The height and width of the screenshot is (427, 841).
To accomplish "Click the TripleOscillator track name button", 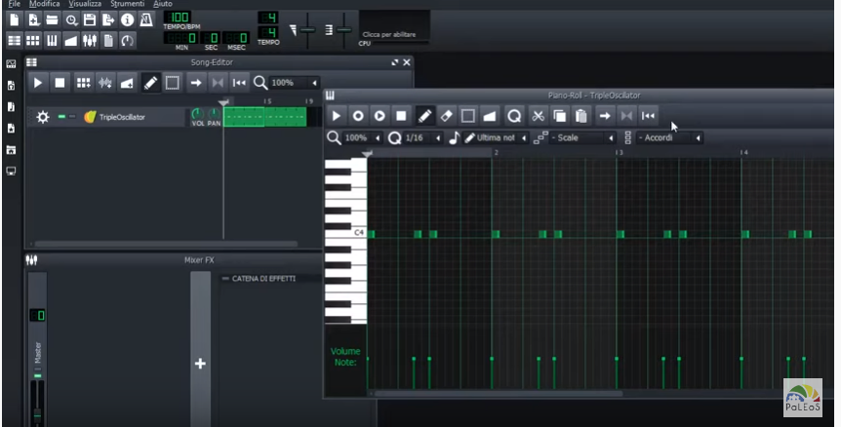I will 122,117.
